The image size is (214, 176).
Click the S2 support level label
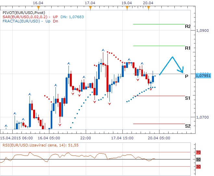(187, 126)
